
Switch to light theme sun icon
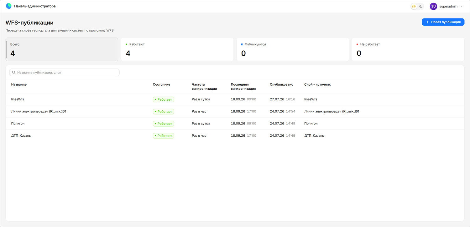coord(414,6)
